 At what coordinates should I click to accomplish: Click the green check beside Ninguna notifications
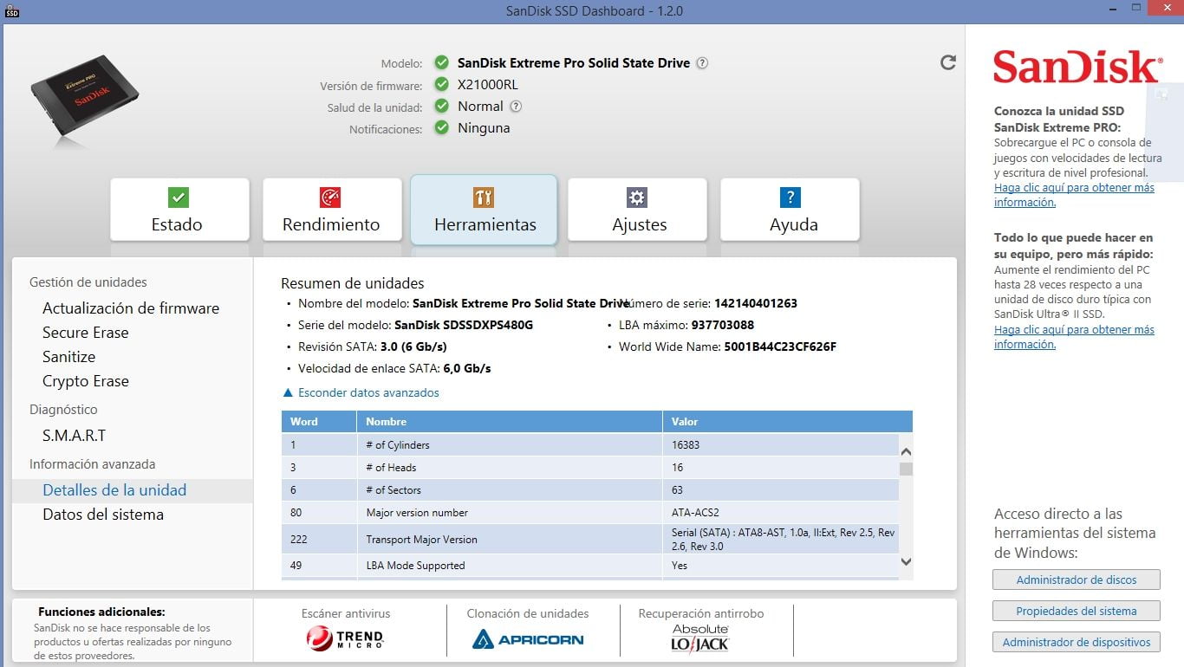click(x=441, y=128)
